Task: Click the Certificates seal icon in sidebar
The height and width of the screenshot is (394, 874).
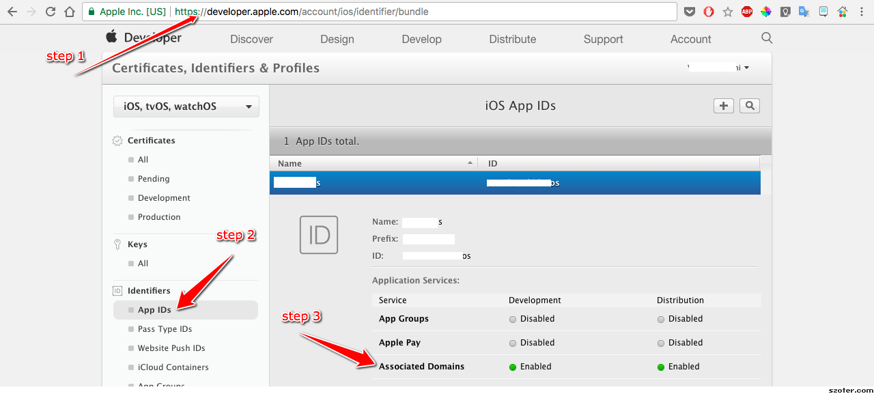Action: 117,141
